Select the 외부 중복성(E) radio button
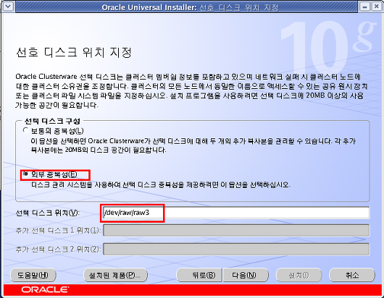The height and width of the screenshot is (298, 384). 25,174
